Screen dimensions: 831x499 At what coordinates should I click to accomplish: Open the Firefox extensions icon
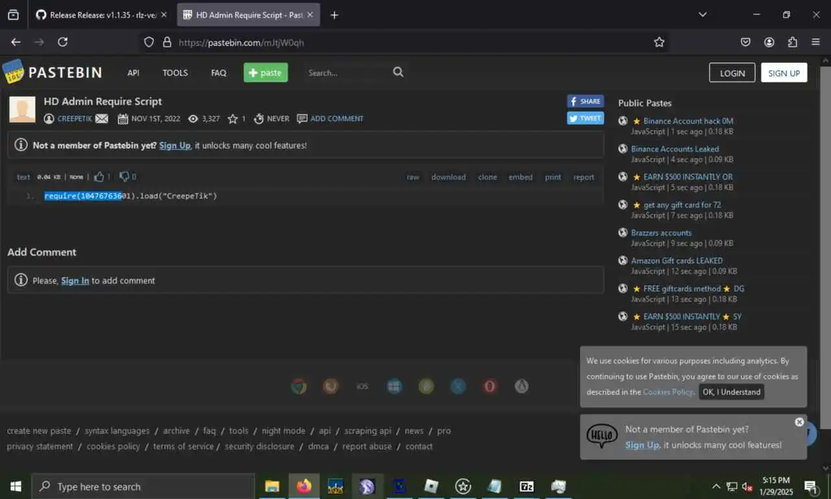click(x=792, y=42)
